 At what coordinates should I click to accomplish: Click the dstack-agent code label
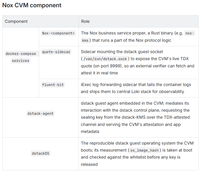(x=40, y=113)
